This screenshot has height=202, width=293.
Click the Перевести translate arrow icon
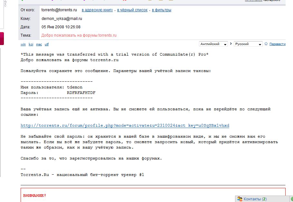coord(266,44)
